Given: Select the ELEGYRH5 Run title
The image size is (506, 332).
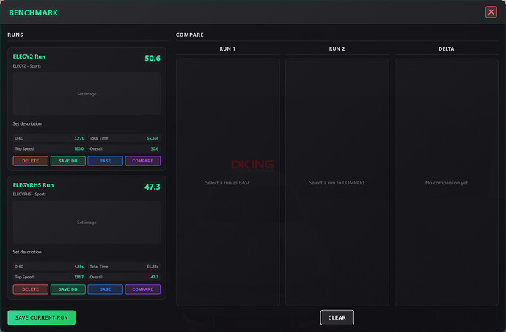Looking at the screenshot, I should pos(33,185).
